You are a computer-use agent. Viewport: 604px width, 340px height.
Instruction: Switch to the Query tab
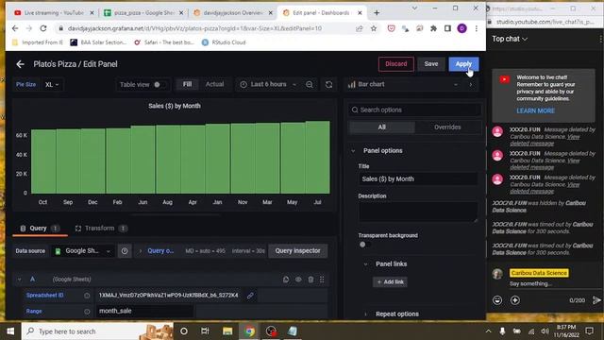click(x=40, y=229)
